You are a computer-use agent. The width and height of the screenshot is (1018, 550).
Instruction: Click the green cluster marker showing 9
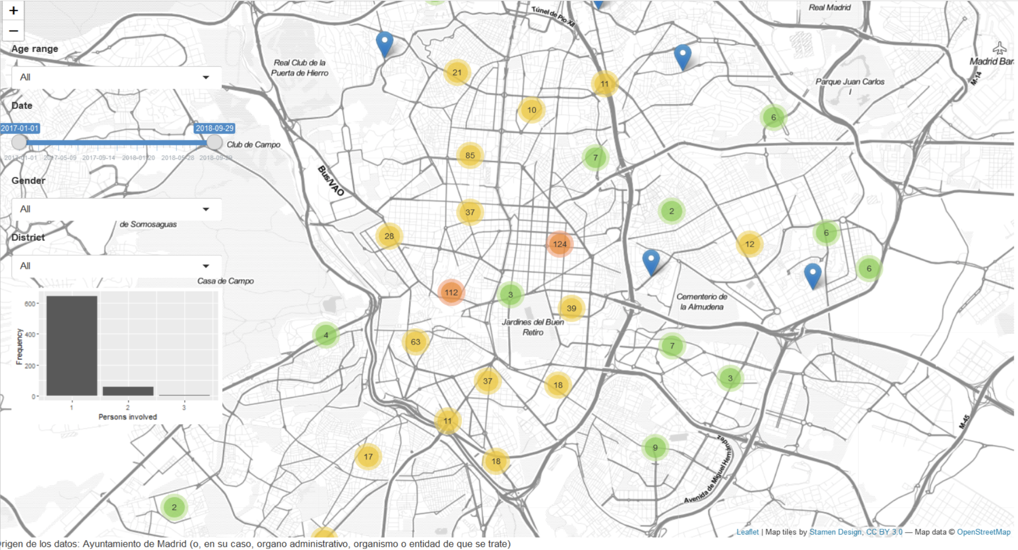[655, 448]
